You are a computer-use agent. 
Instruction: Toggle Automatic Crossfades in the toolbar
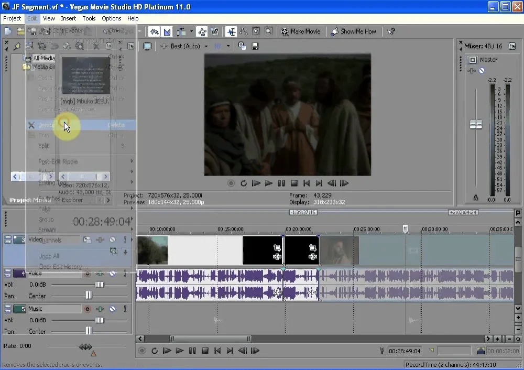[x=167, y=32]
